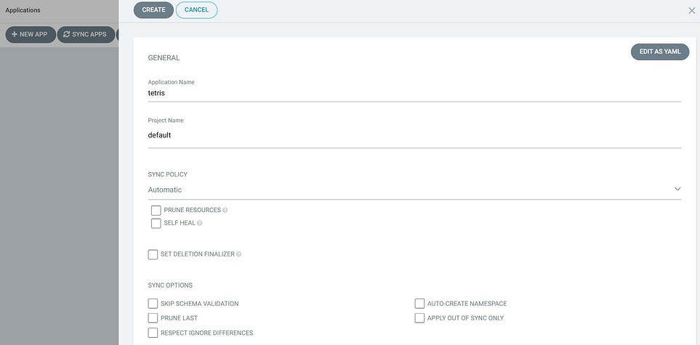This screenshot has height=345, width=700.
Task: Click the GENERAL section heading
Action: pyautogui.click(x=164, y=57)
